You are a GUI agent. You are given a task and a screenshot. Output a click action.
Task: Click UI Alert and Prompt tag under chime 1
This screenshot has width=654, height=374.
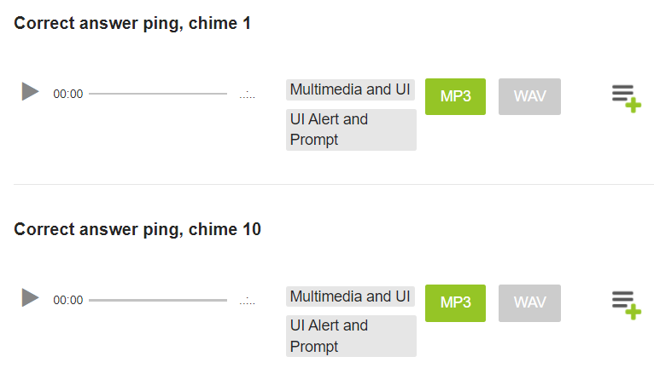click(x=351, y=129)
